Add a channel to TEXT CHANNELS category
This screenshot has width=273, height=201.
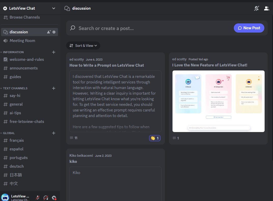click(x=54, y=88)
